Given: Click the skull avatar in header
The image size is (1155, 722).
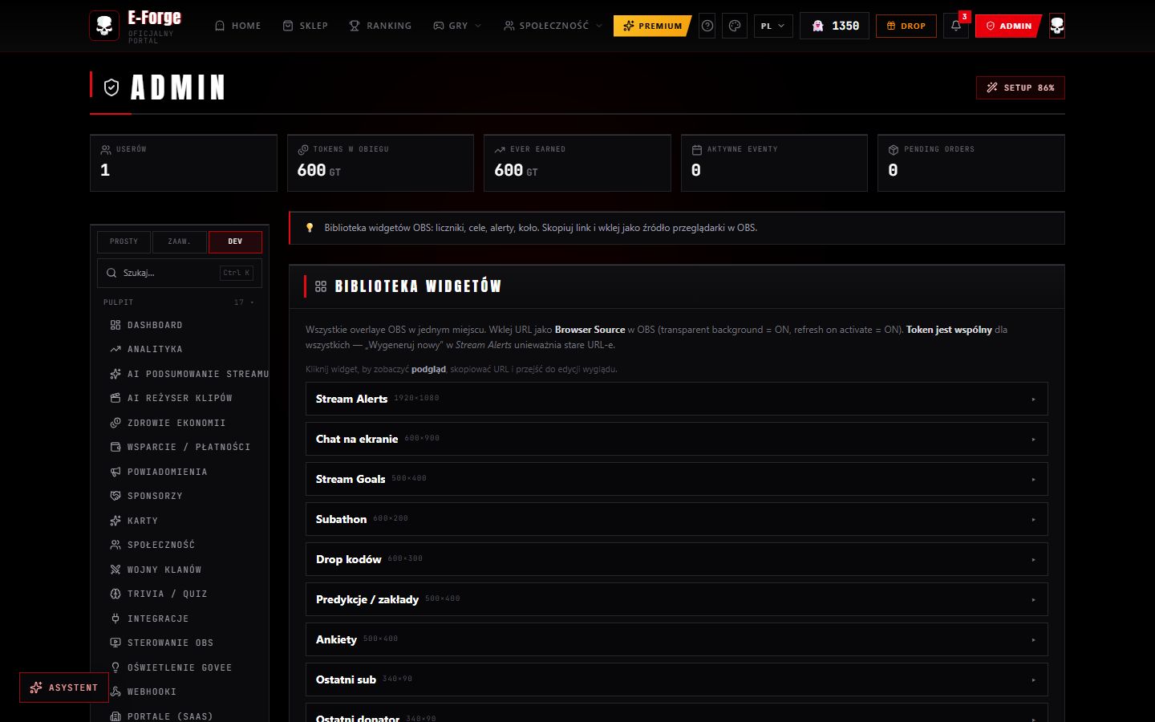Looking at the screenshot, I should coord(1057,26).
